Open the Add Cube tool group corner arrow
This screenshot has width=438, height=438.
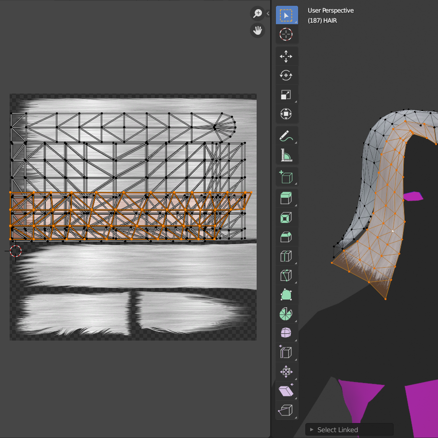[296, 184]
